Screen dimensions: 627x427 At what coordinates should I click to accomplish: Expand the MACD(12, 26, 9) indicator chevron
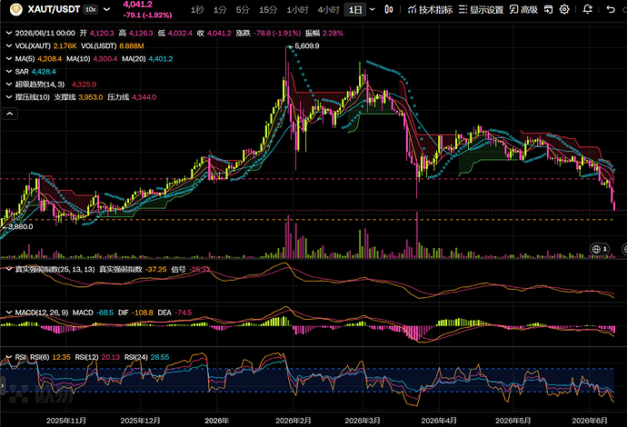click(x=9, y=313)
